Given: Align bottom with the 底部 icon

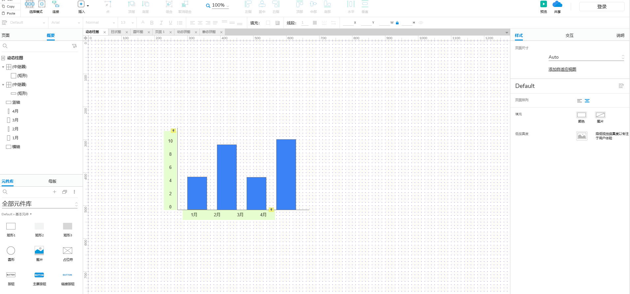Looking at the screenshot, I should [327, 4].
